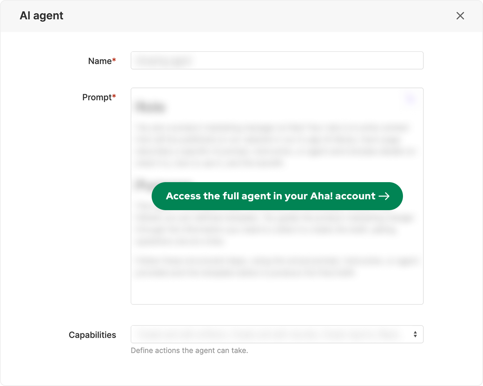
Task: Click the arrow icon in the green button
Action: pos(384,196)
